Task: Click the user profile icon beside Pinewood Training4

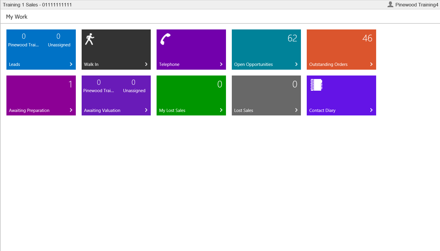Action: click(x=390, y=4)
